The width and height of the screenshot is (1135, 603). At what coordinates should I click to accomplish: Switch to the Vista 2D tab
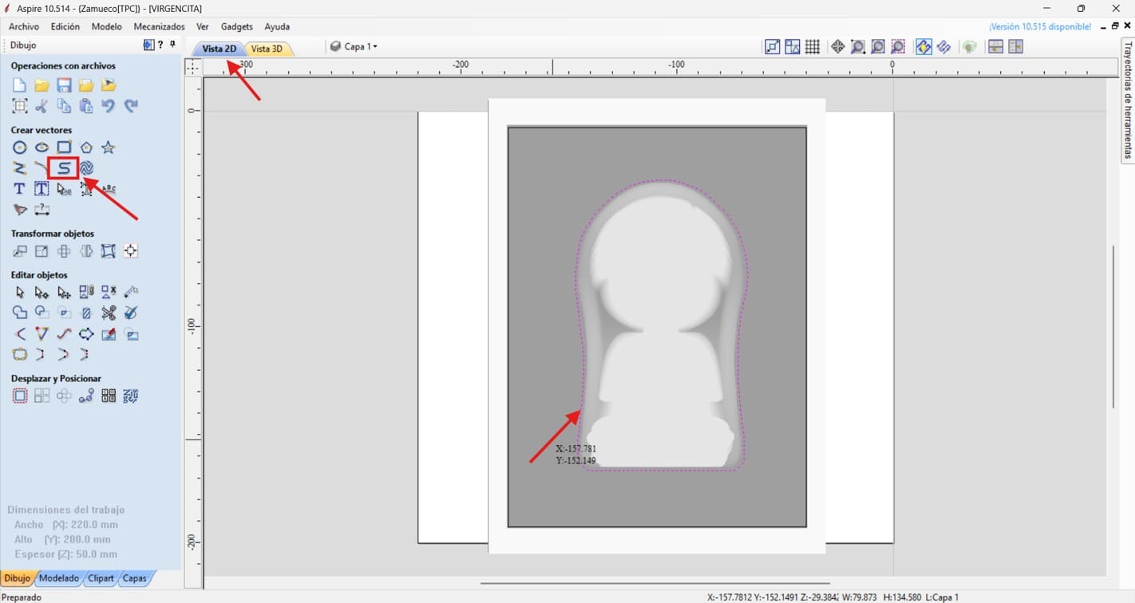(x=219, y=49)
